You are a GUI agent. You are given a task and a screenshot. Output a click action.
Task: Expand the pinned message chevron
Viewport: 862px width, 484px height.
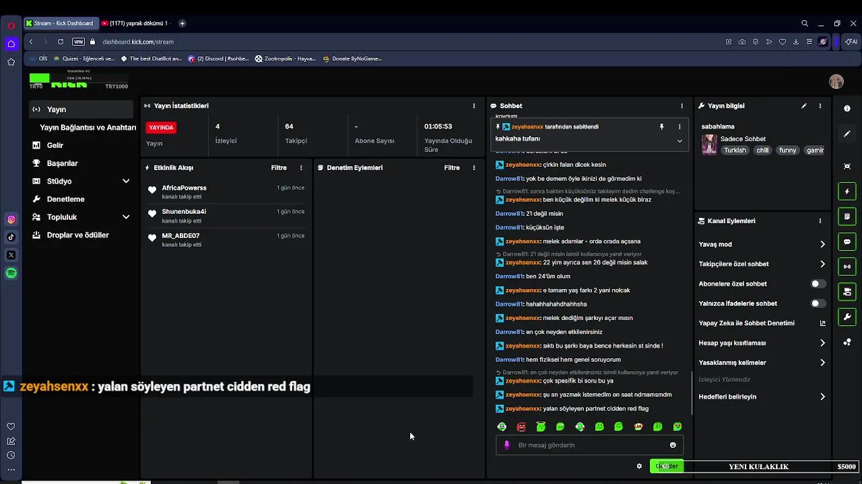pyautogui.click(x=679, y=141)
